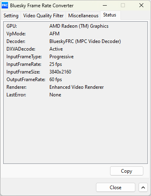
Task: Click the OutputFrameRate 60 fps value
Action: coord(55,80)
